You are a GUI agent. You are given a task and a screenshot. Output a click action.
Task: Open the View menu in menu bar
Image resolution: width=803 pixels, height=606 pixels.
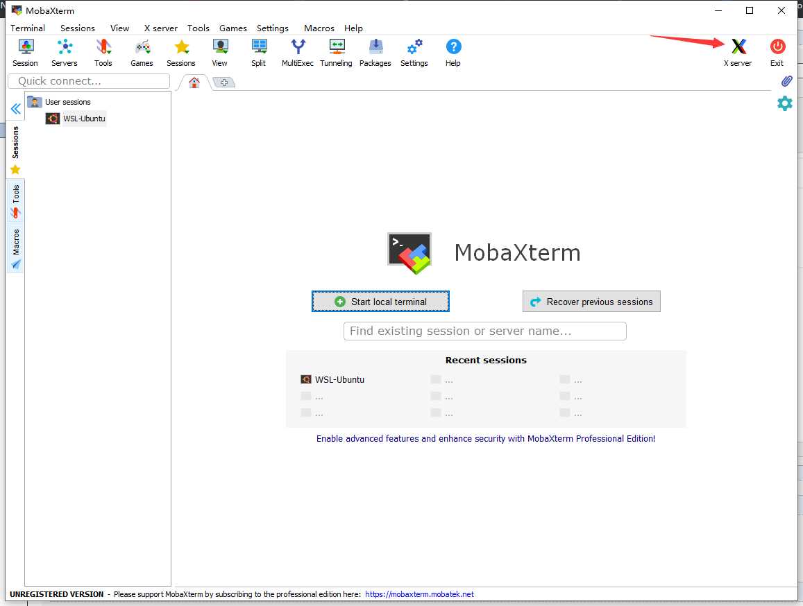(x=120, y=28)
